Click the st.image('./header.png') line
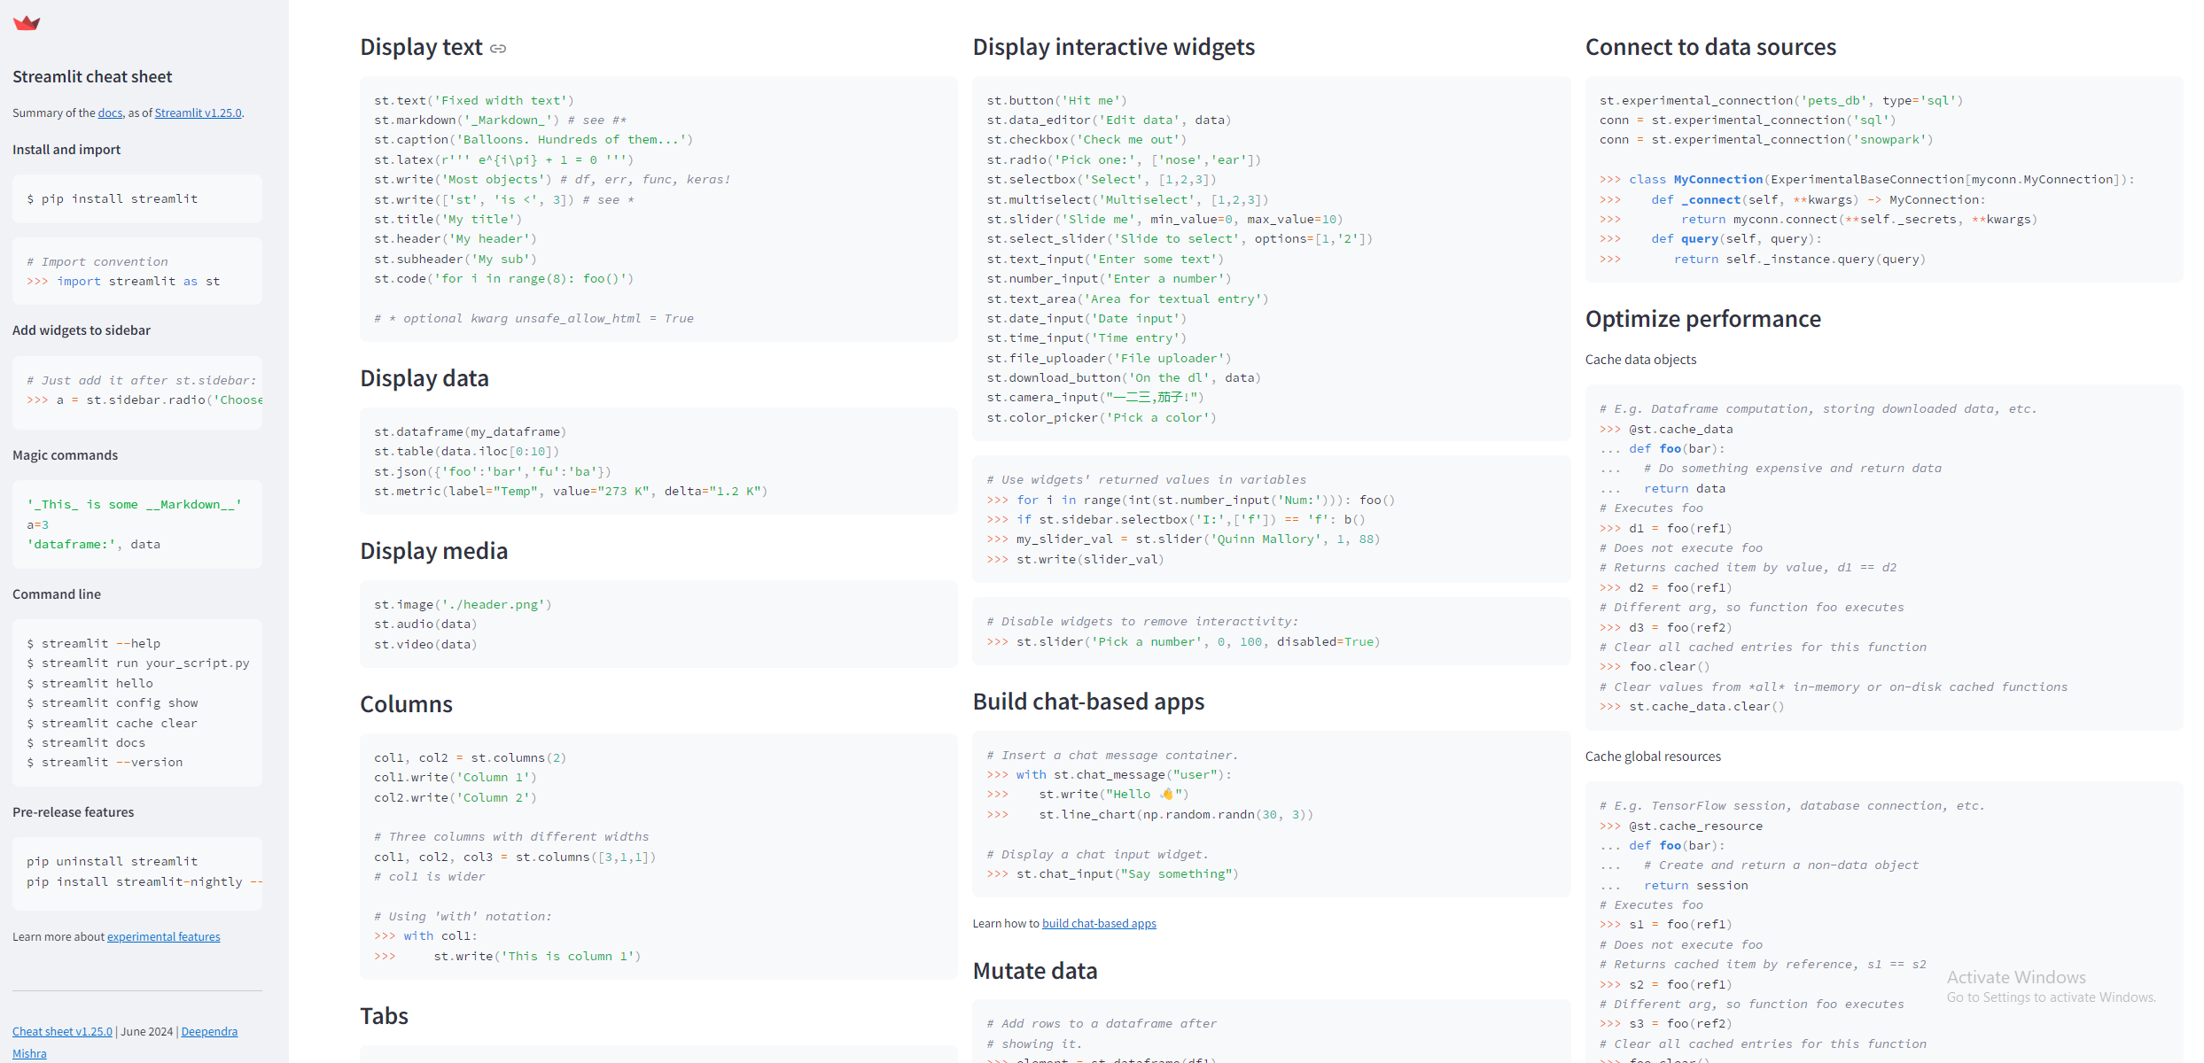Screen dimensions: 2204x1063 463,605
